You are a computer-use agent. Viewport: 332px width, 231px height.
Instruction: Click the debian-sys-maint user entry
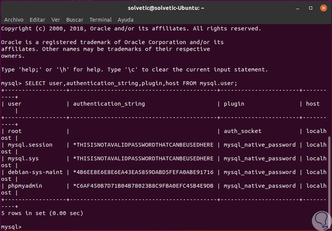35,172
